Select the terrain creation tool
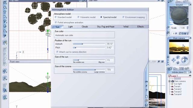Screen dimensions: 193x108 pos(5,17)
